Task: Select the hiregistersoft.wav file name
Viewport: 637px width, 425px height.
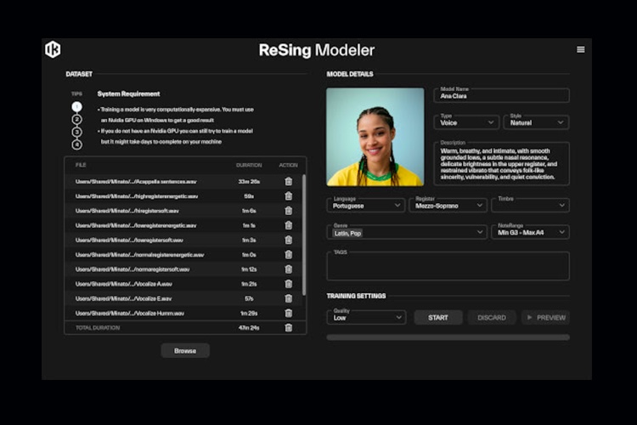Action: click(x=127, y=211)
